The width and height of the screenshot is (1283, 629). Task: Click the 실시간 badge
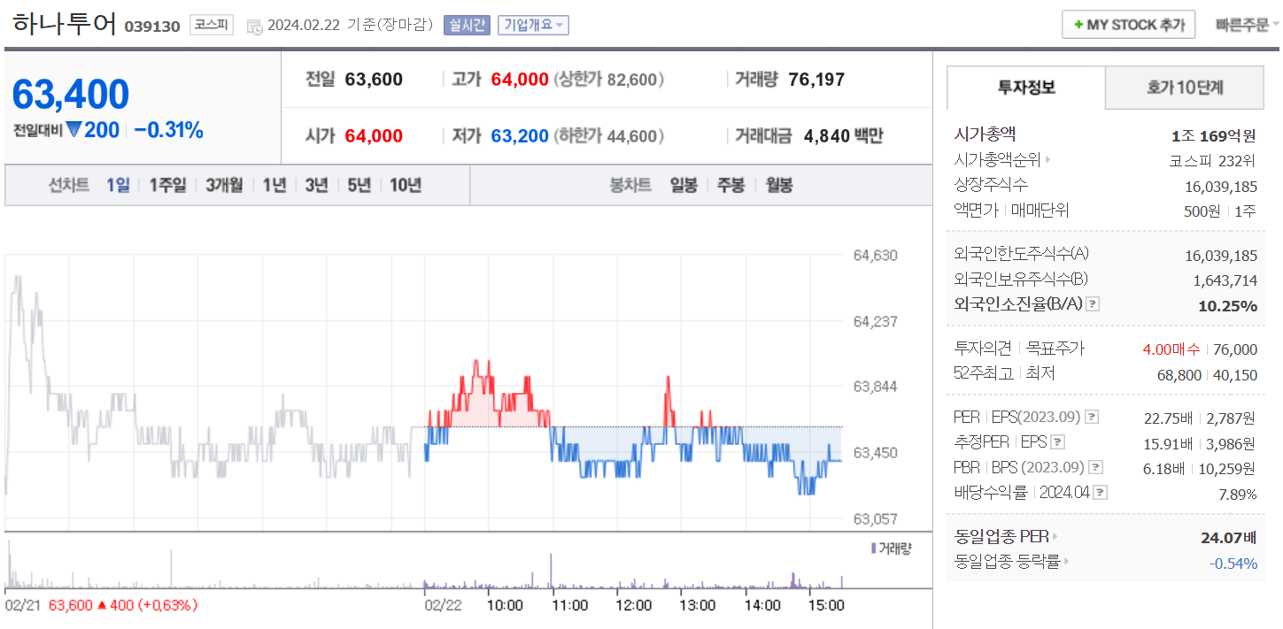(467, 25)
